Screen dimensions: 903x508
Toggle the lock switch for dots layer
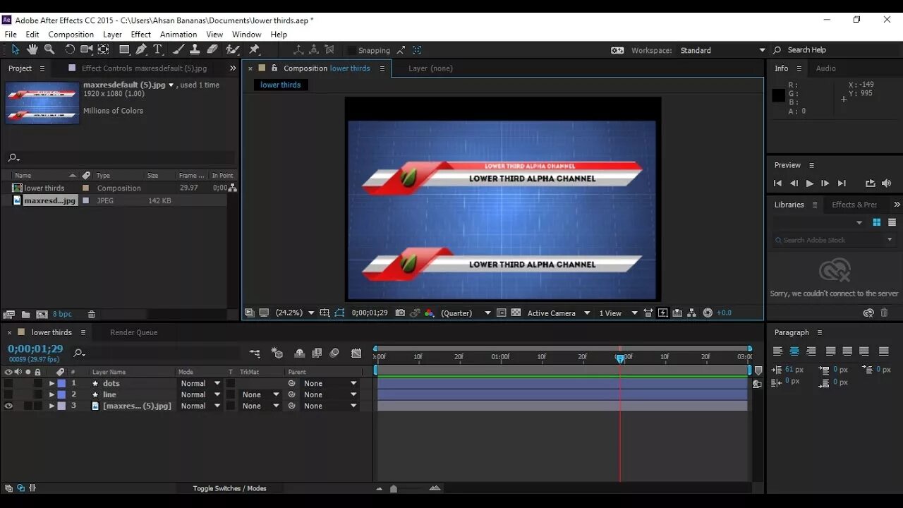[37, 383]
